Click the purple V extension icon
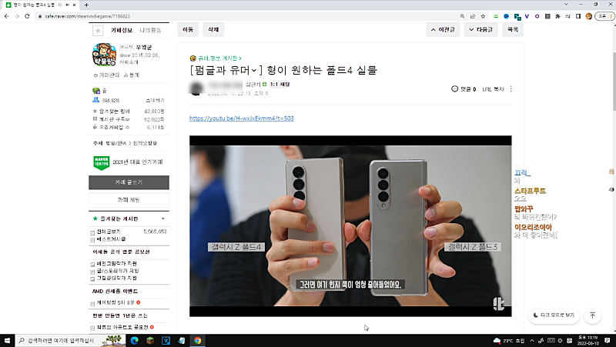This screenshot has height=347, width=616. click(527, 16)
